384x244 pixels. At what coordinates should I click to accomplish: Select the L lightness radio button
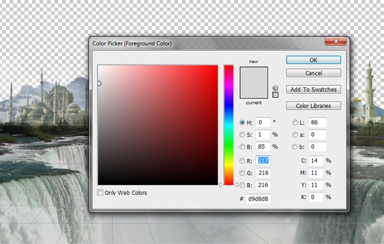pyautogui.click(x=295, y=123)
